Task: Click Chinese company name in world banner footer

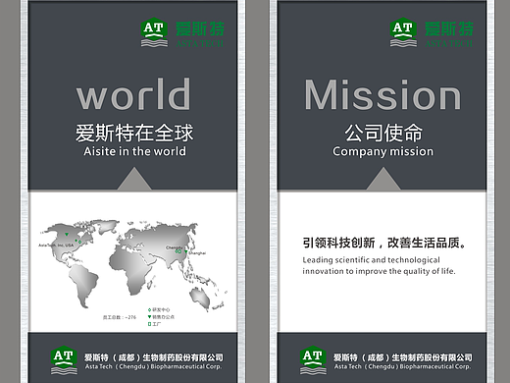Action: coord(154,357)
